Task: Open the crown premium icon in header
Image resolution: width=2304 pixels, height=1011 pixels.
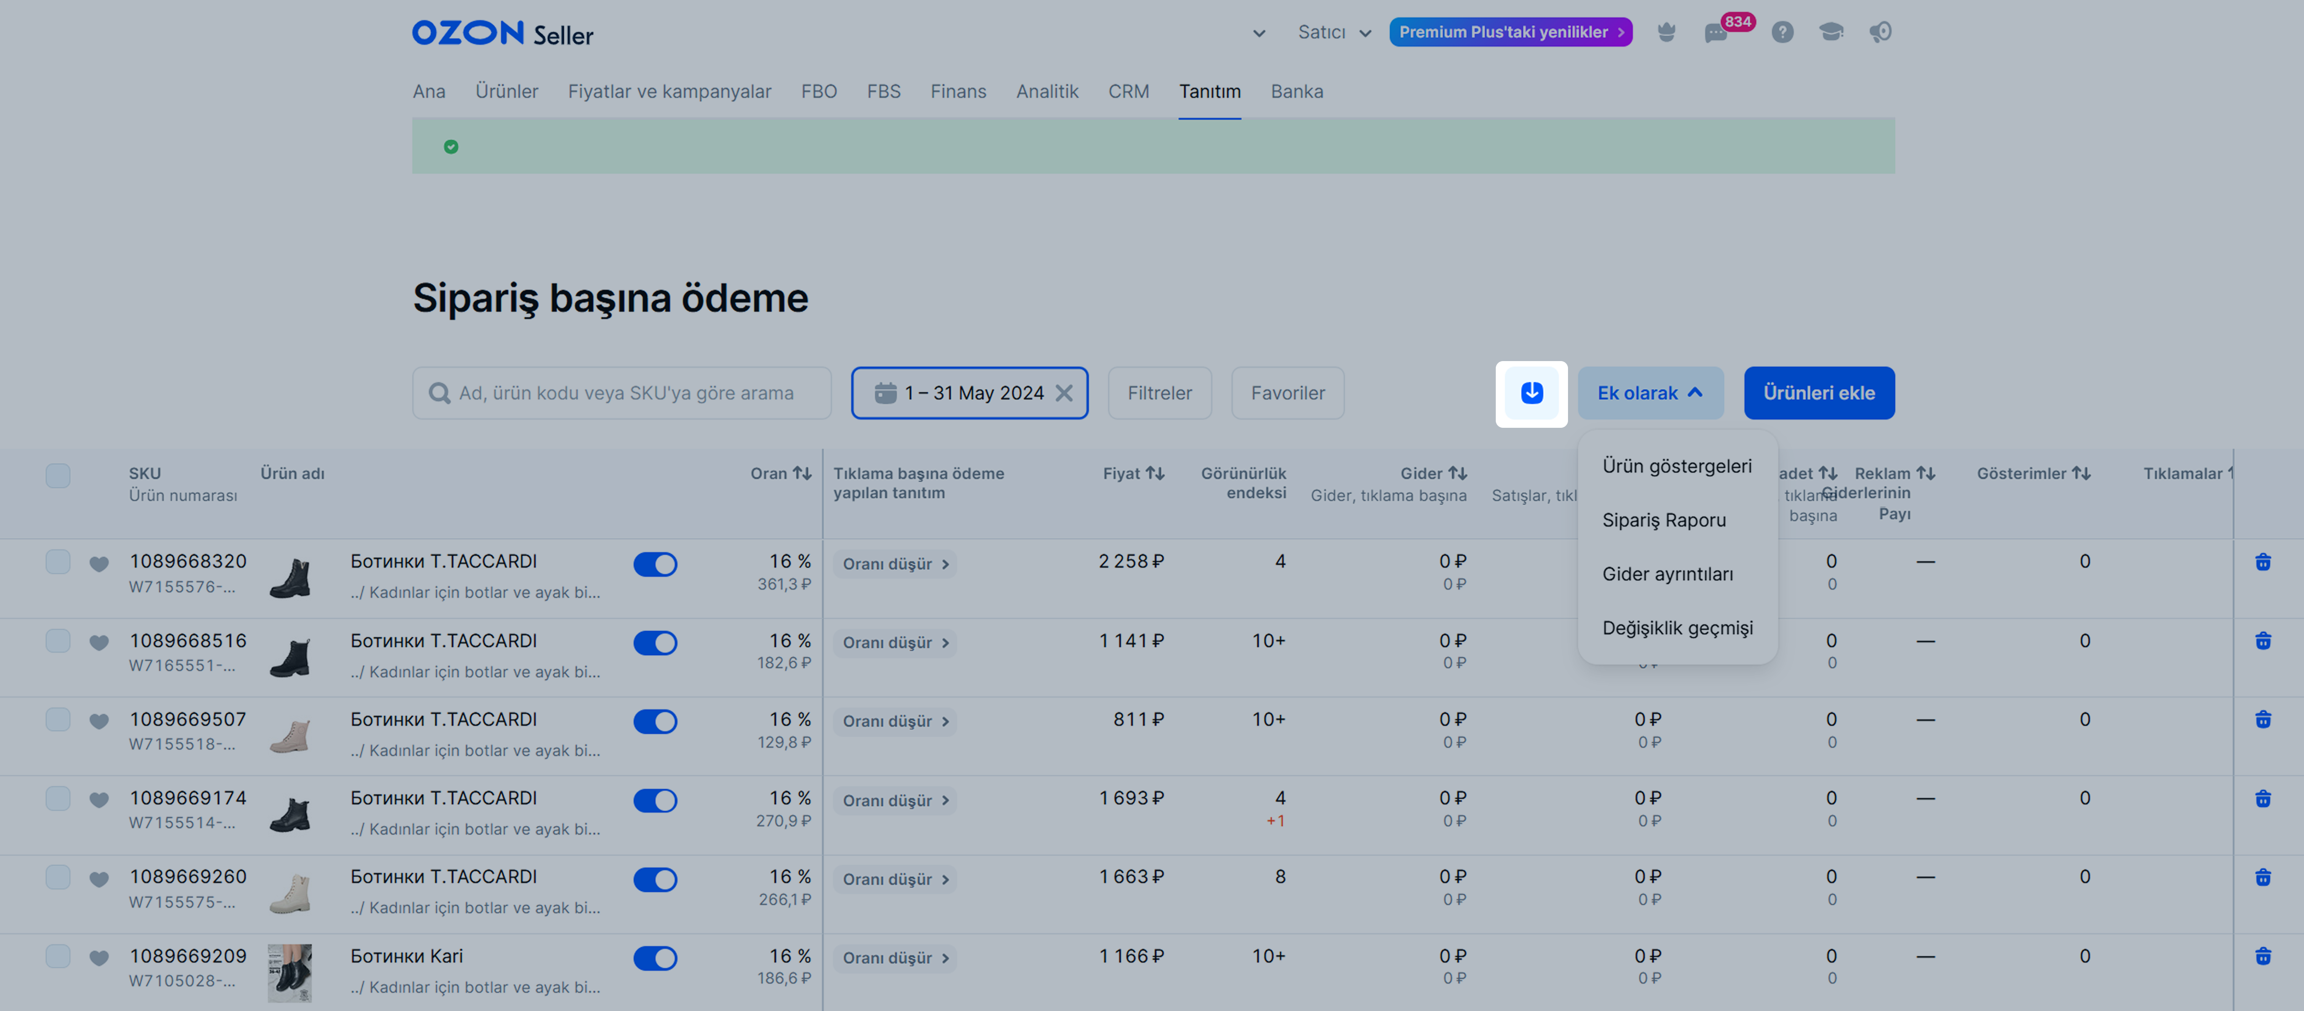Action: [1665, 32]
